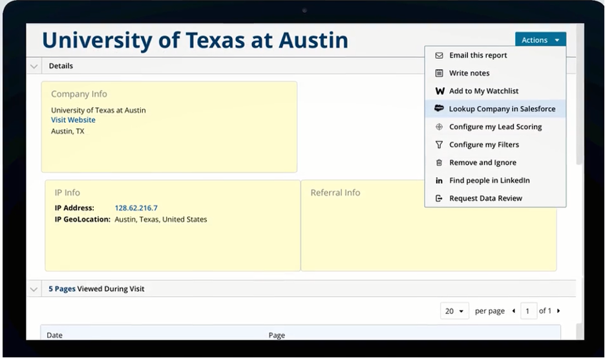Open the Actions dropdown button
This screenshot has height=358, width=605.
[540, 39]
